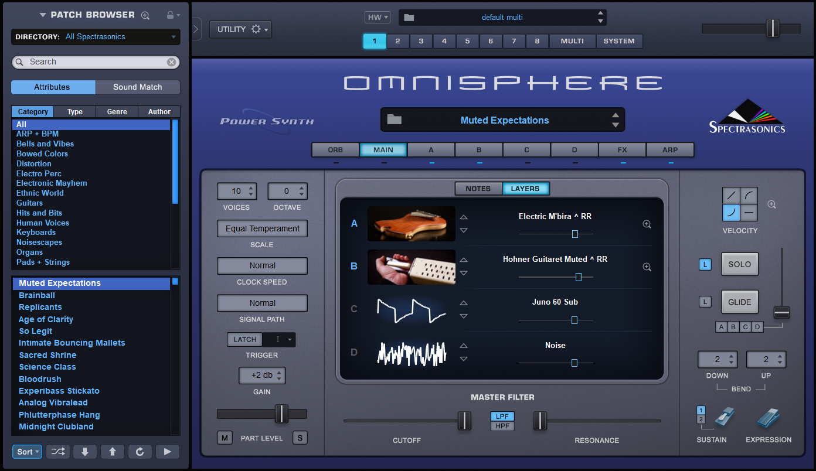Collapse the browser with sidebar arrow
The height and width of the screenshot is (471, 816).
point(196,29)
